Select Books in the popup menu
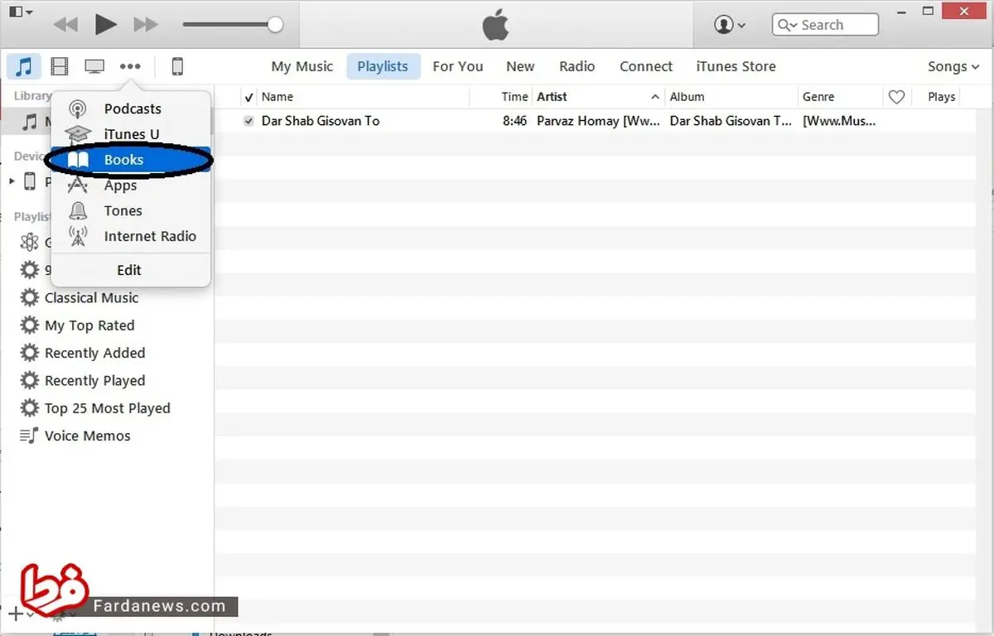The height and width of the screenshot is (636, 994). point(130,160)
